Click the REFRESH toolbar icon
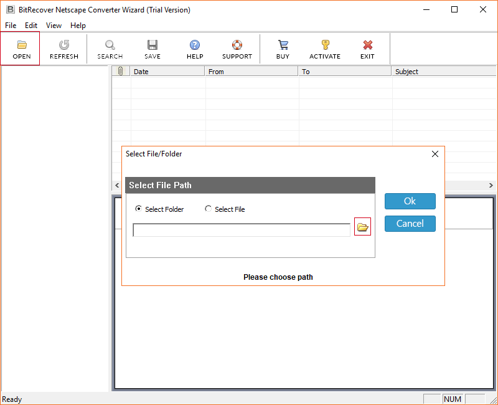498x405 pixels. (64, 45)
